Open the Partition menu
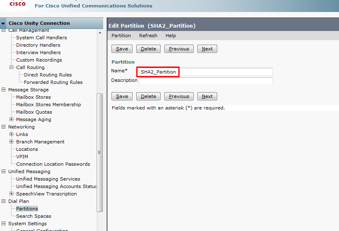Viewport: 339px width, 231px height. pos(121,36)
